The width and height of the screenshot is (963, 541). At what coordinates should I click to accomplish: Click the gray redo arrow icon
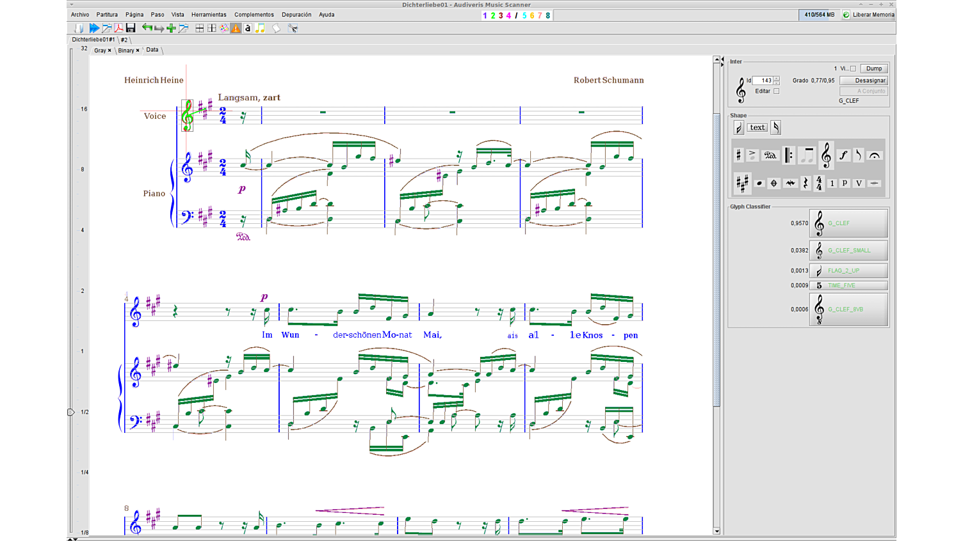[159, 28]
